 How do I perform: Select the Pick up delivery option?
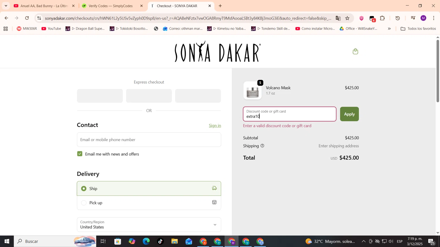pyautogui.click(x=149, y=203)
